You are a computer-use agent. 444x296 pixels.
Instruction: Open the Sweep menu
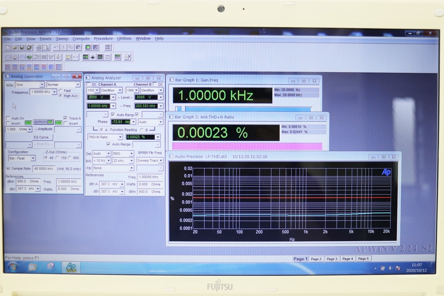point(62,39)
